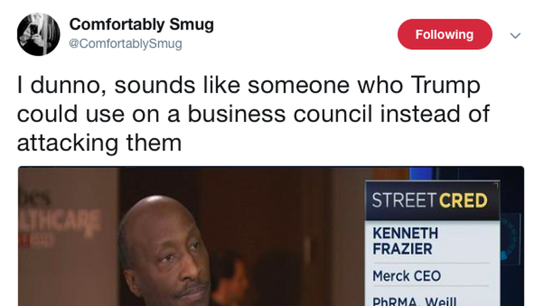
Task: Select the word Trump in the tweet
Action: coord(445,85)
